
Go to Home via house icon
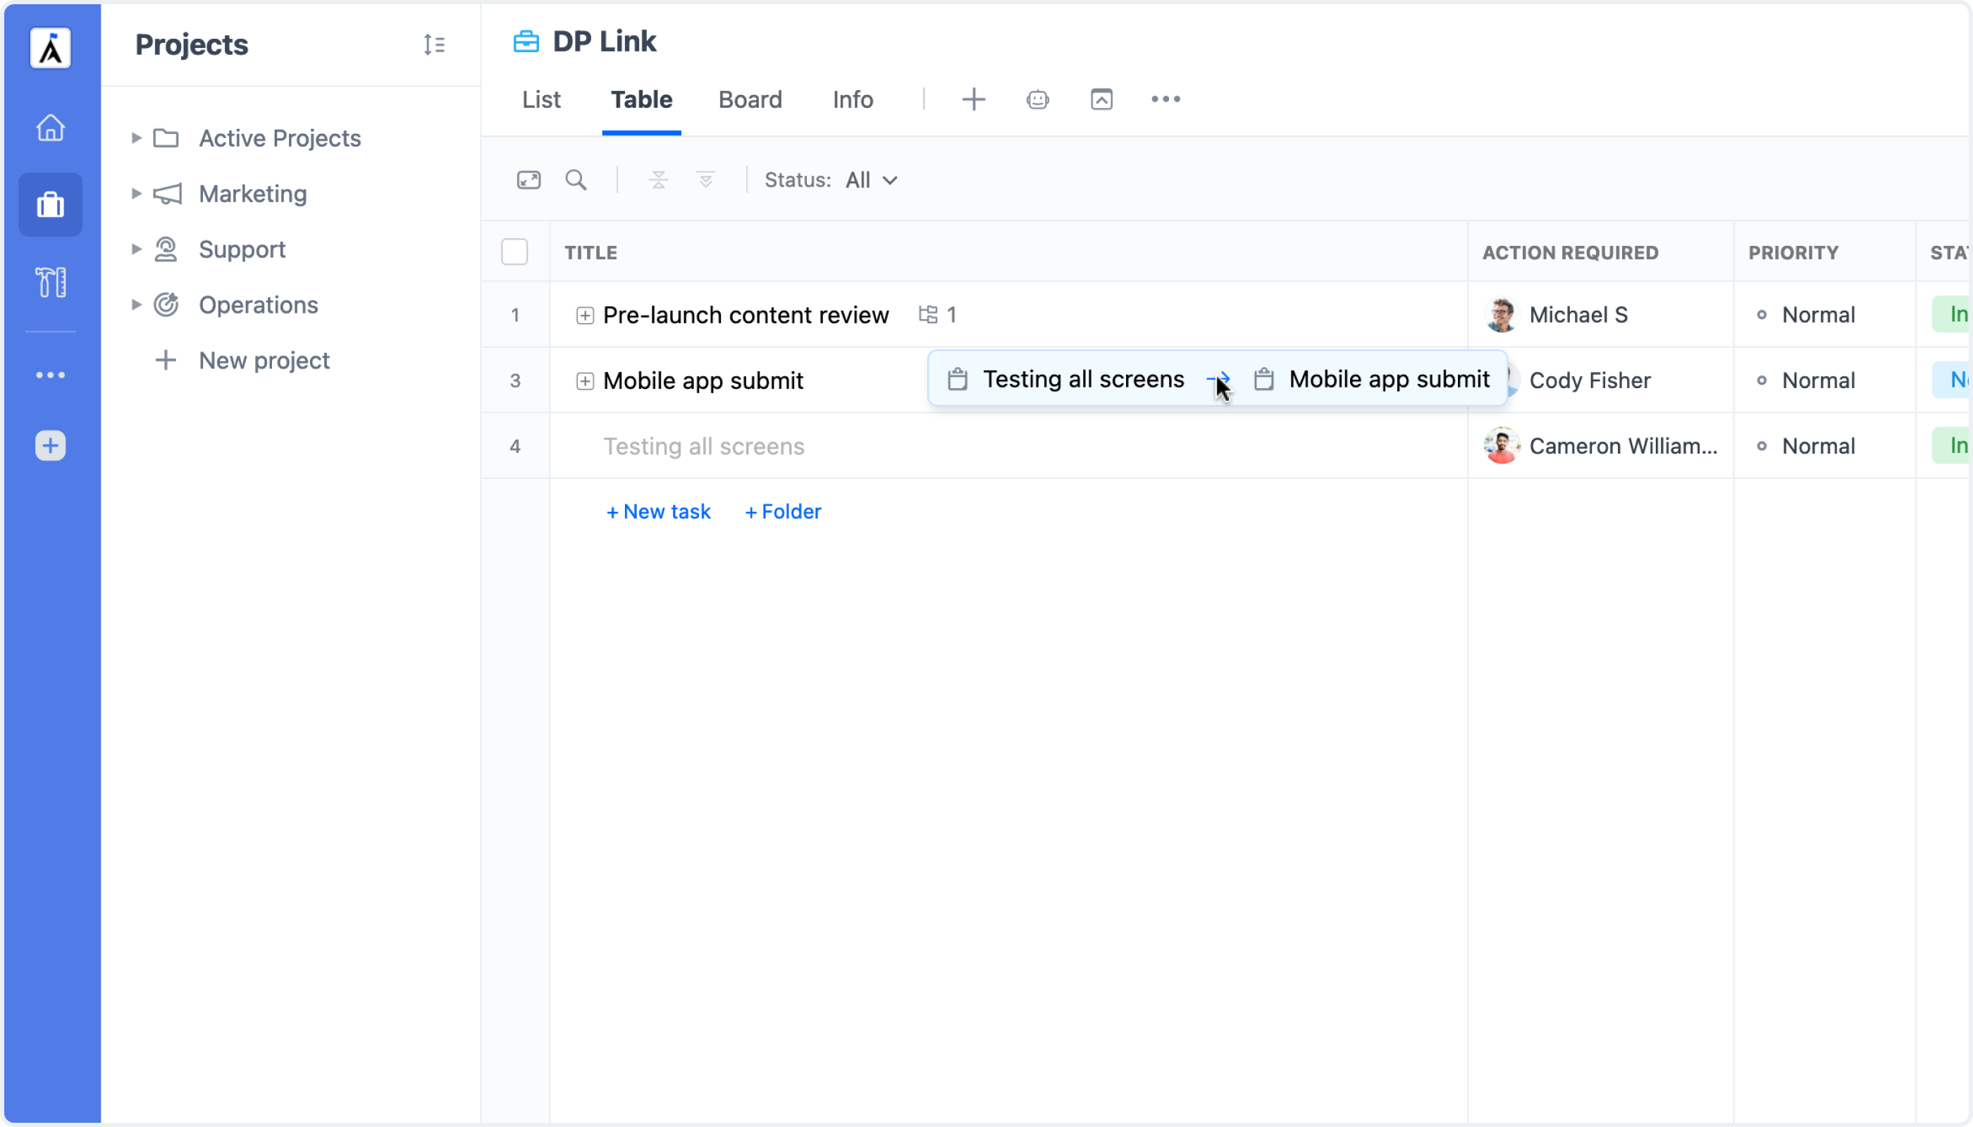pos(50,127)
